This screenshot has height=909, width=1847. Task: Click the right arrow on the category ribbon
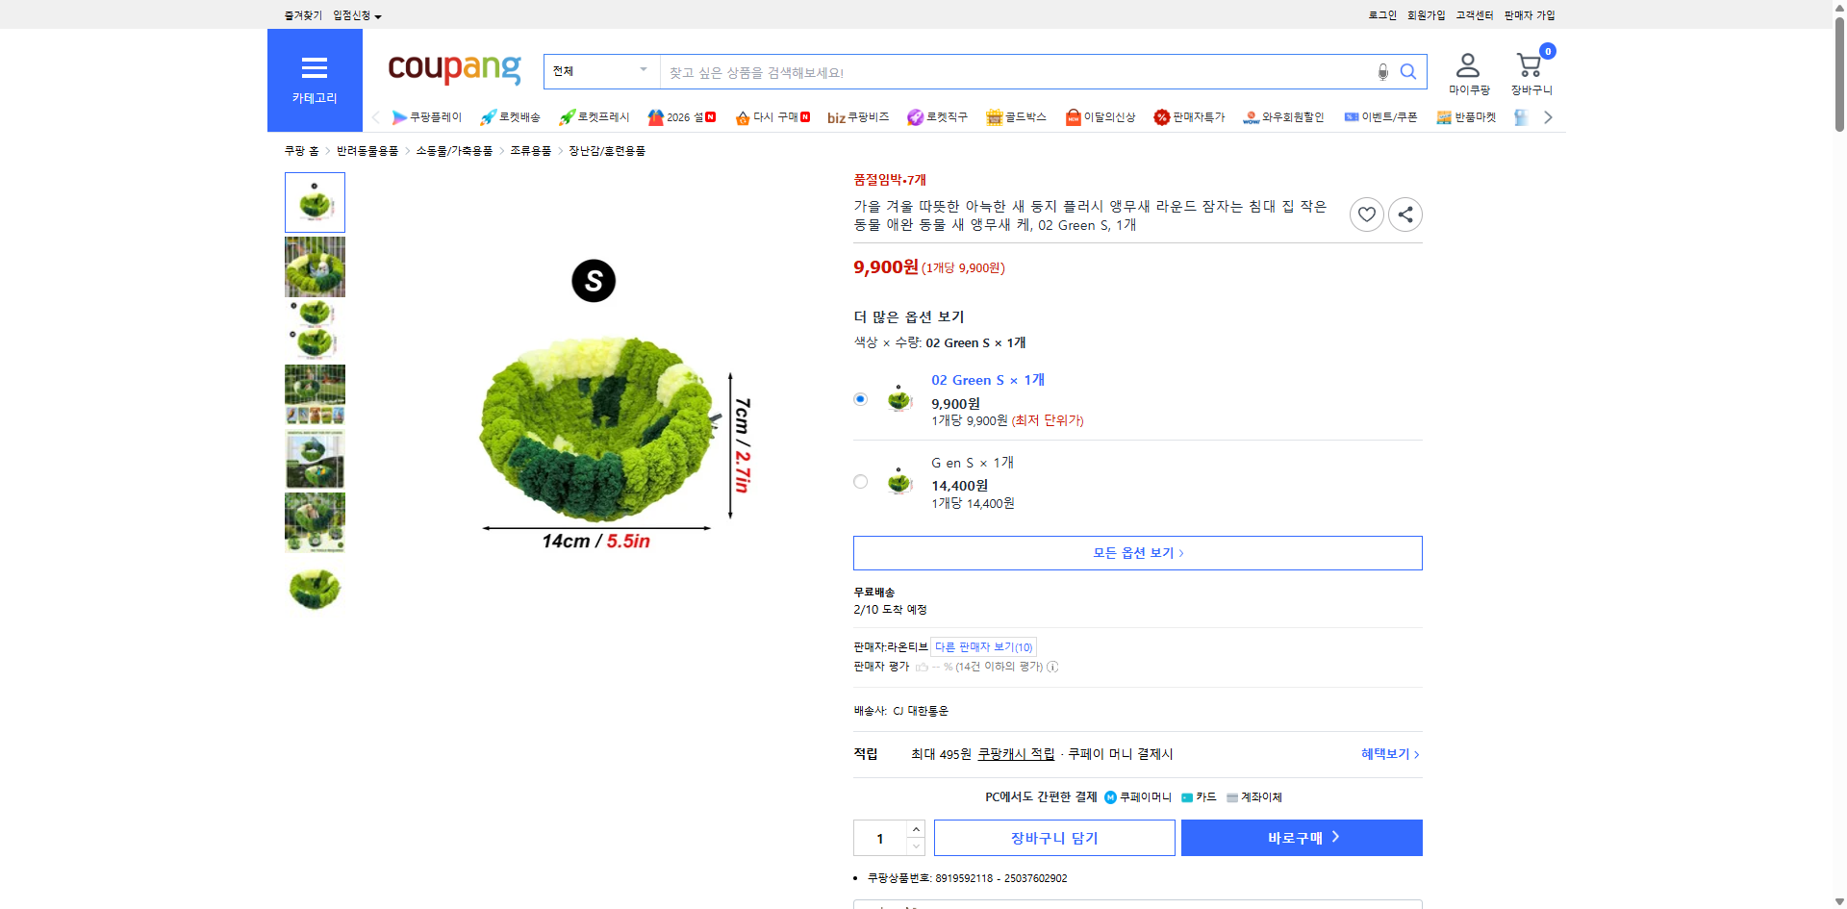1547,116
